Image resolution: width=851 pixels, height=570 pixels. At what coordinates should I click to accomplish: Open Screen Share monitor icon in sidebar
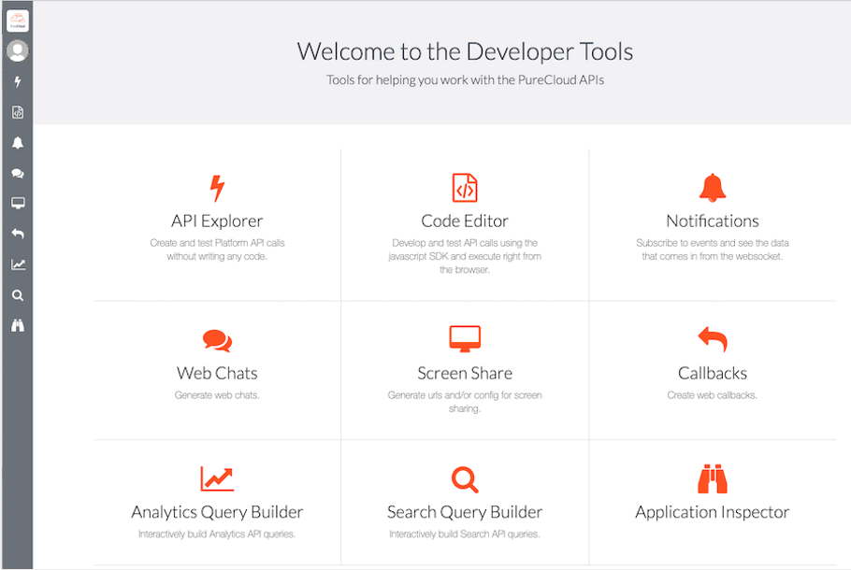point(18,204)
